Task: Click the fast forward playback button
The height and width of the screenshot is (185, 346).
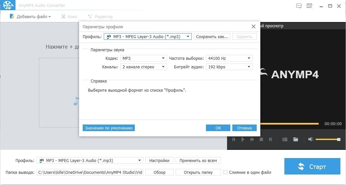Action: pyautogui.click(x=252, y=139)
